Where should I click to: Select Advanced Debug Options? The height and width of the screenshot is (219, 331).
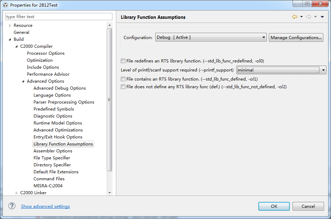pos(59,88)
